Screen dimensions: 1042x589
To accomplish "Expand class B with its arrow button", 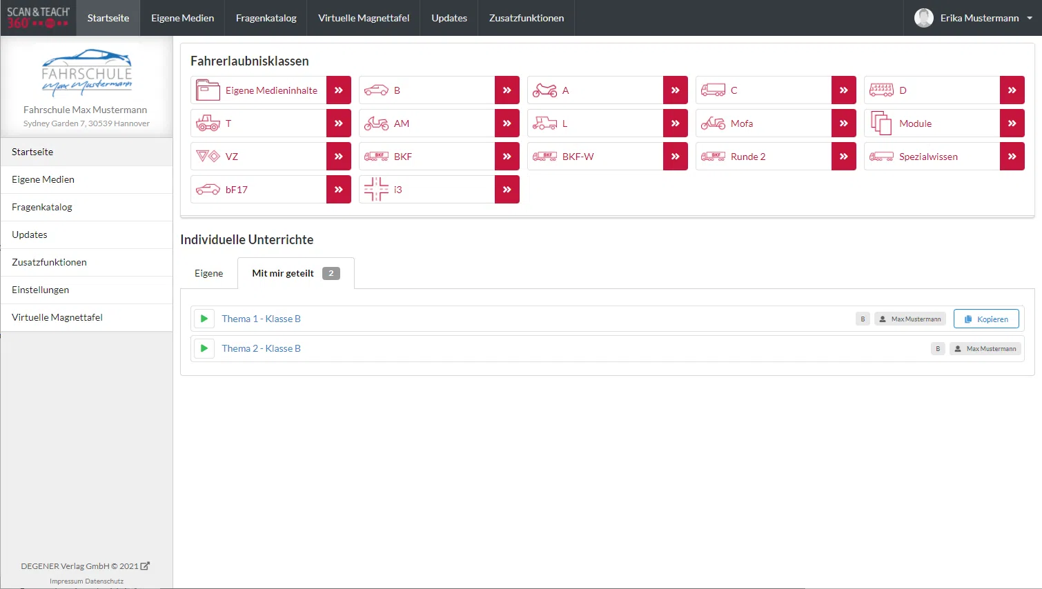I will point(507,90).
